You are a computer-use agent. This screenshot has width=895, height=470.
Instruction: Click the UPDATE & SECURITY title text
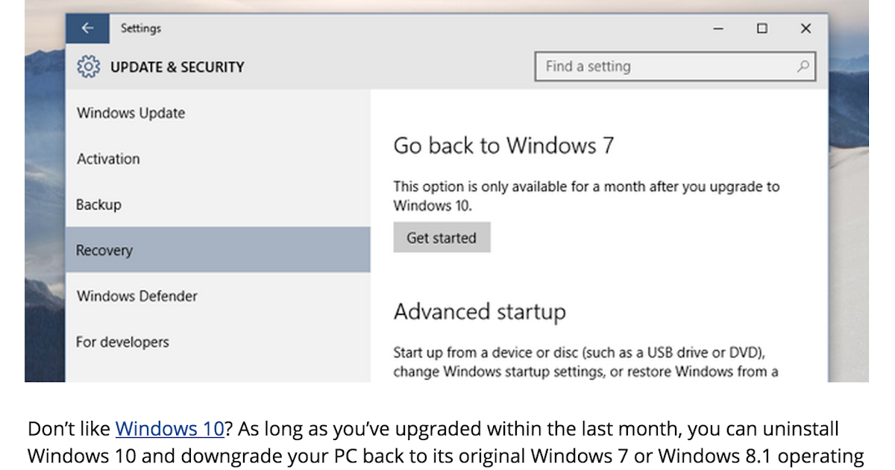pos(178,67)
